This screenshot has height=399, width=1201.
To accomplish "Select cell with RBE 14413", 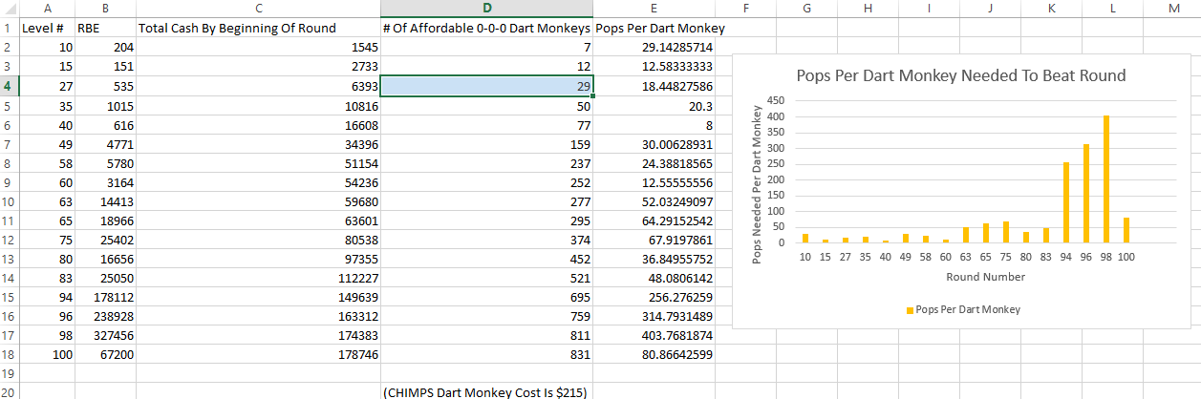I will (106, 199).
